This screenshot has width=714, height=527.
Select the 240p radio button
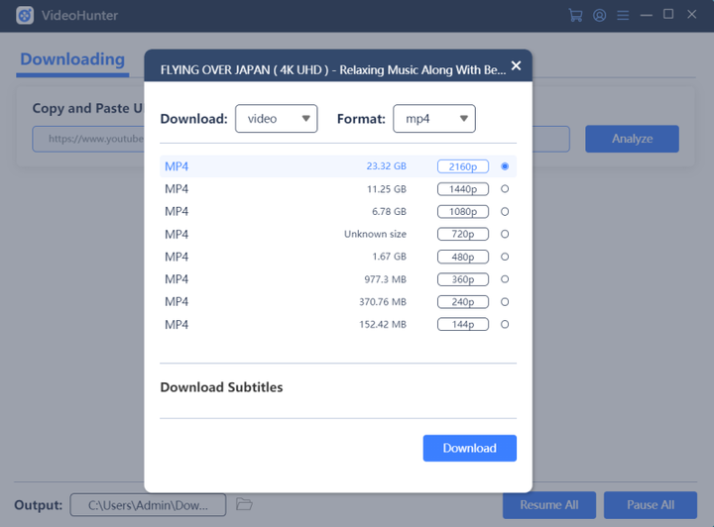[505, 301]
